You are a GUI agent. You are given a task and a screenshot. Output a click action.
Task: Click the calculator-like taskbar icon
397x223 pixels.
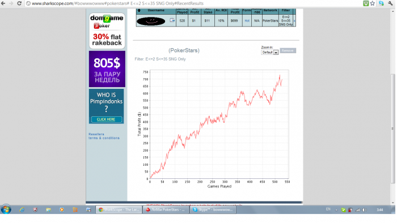pos(88,209)
